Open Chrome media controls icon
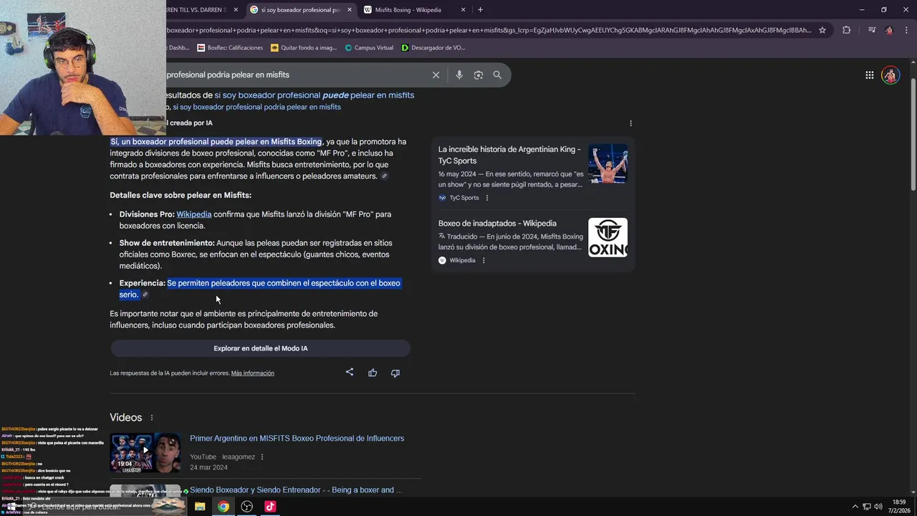This screenshot has width=917, height=516. pos(872,30)
